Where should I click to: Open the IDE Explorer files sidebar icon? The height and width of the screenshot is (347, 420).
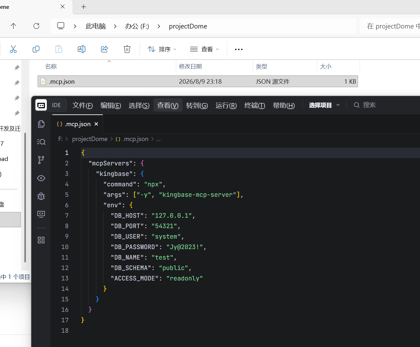pos(41,124)
